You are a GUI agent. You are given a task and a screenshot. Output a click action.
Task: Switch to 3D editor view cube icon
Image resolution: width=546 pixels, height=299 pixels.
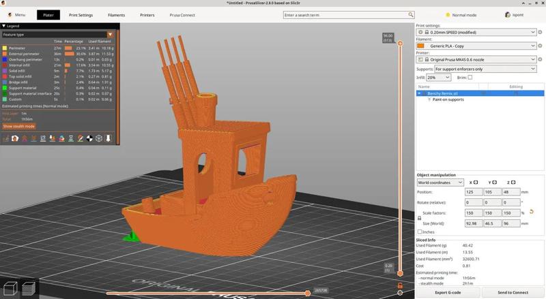tap(10, 288)
